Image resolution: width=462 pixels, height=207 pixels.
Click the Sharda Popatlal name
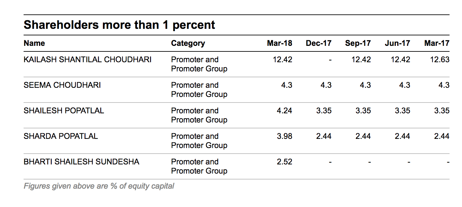(61, 136)
